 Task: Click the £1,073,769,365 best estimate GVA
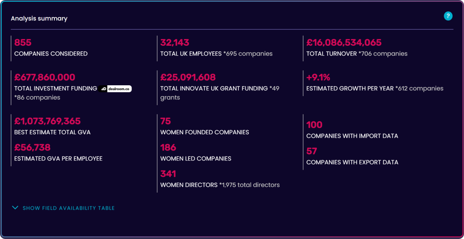47,121
